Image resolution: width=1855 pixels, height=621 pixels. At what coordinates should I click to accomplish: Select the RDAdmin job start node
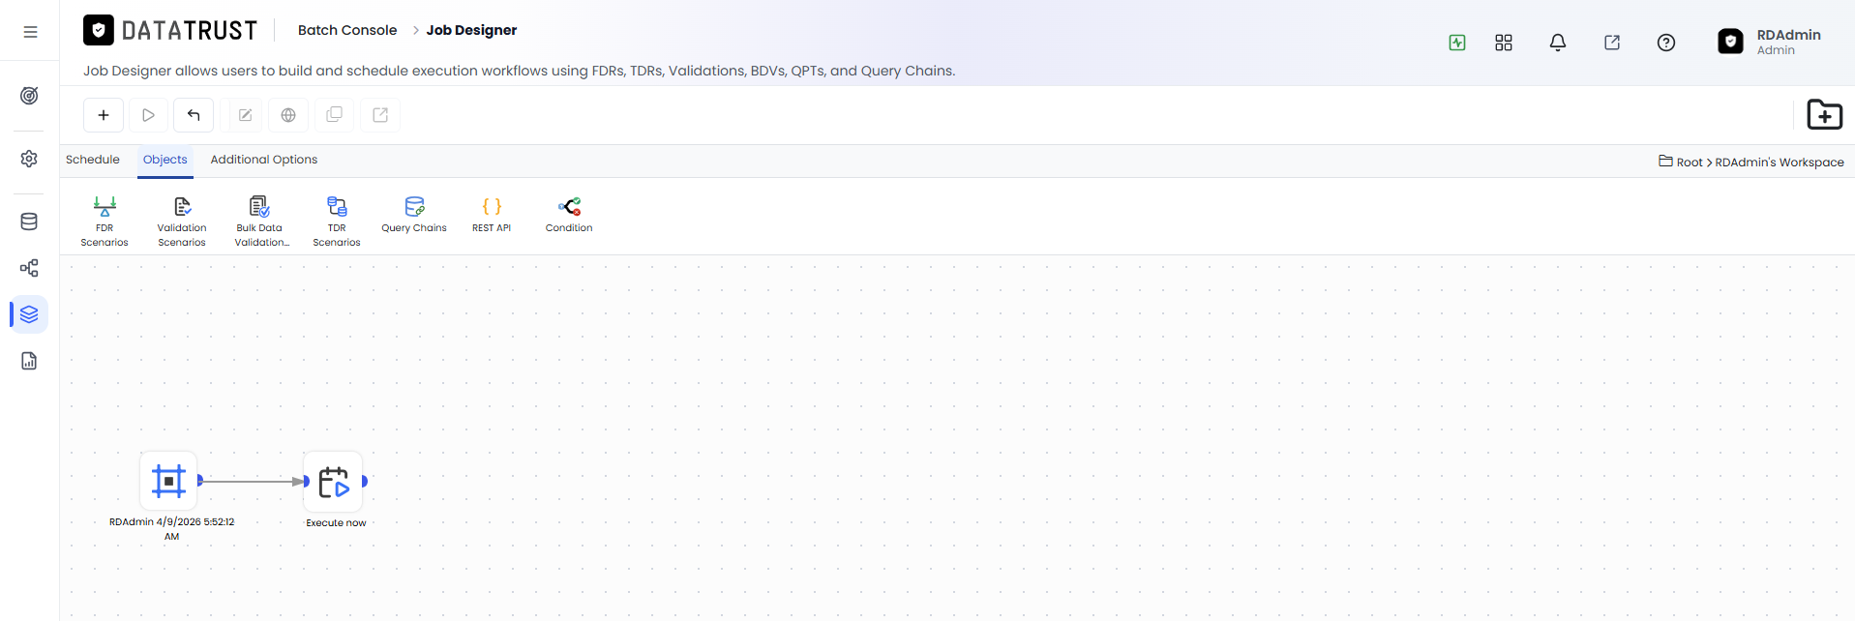(168, 481)
